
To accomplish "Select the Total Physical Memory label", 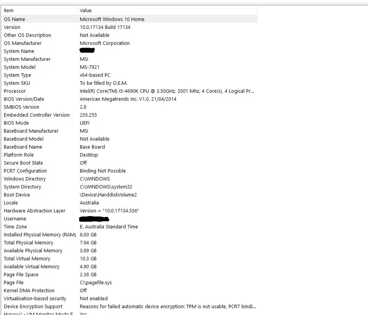I will [29, 242].
